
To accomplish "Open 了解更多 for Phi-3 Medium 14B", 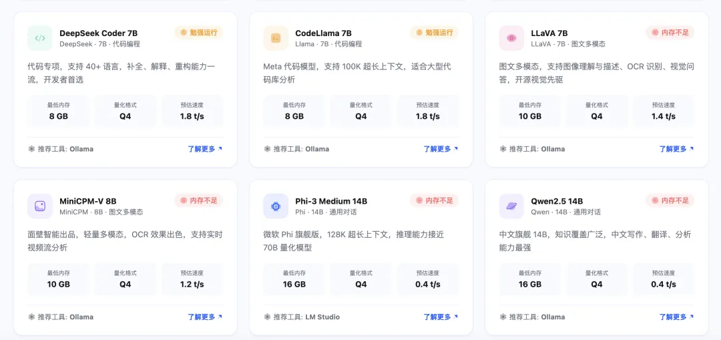I will pyautogui.click(x=440, y=317).
